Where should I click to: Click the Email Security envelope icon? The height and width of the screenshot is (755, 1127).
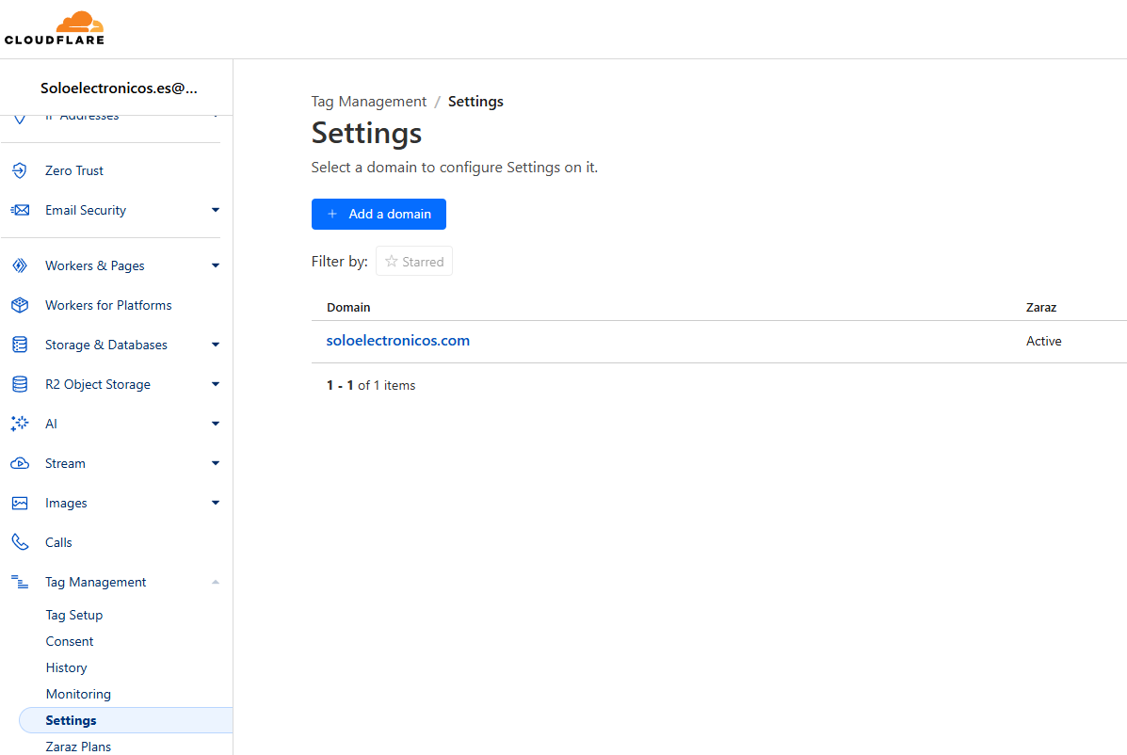19,210
